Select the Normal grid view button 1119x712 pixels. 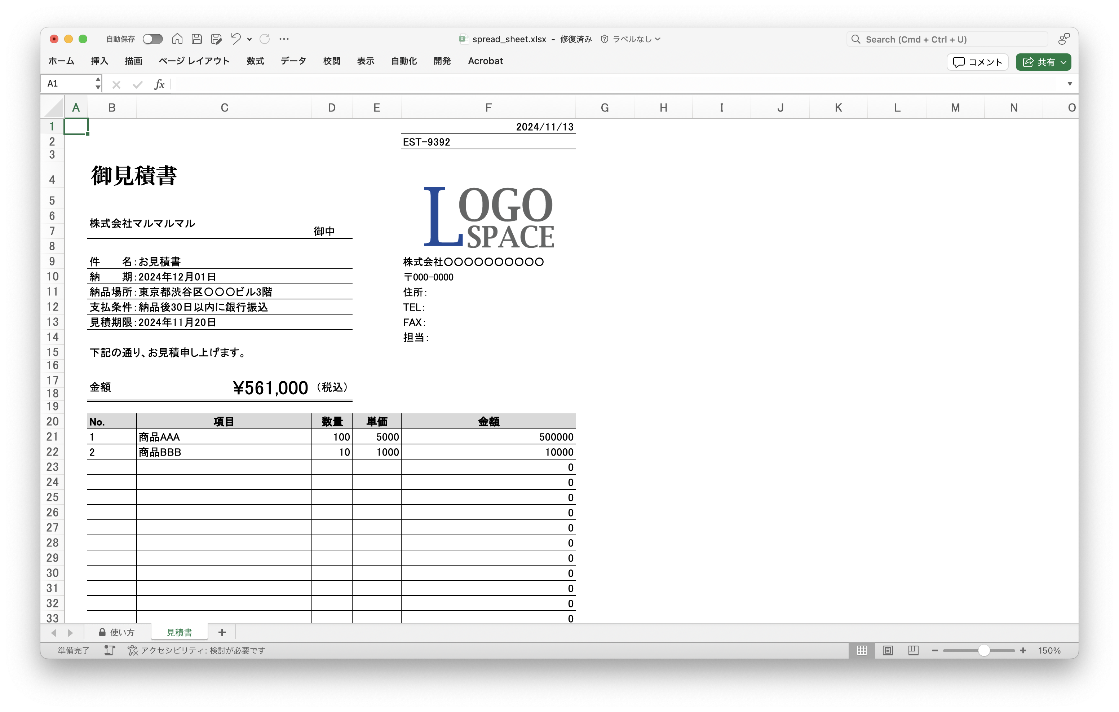click(x=862, y=650)
